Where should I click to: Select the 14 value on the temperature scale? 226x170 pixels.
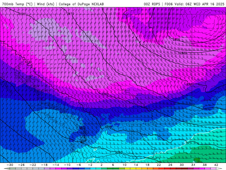(x=136, y=165)
